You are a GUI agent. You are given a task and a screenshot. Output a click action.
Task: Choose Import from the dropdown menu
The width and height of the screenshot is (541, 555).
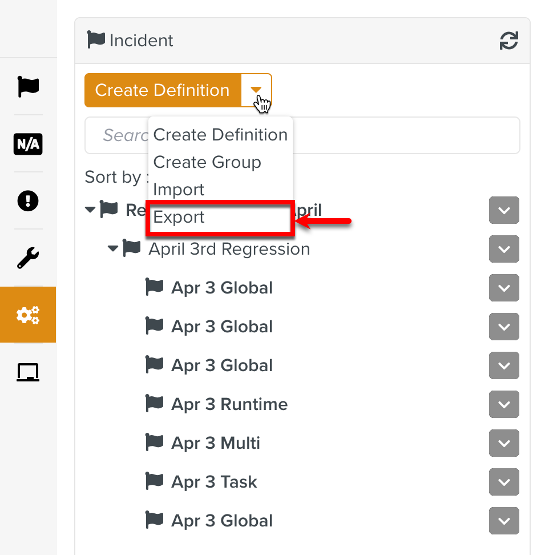click(x=179, y=190)
